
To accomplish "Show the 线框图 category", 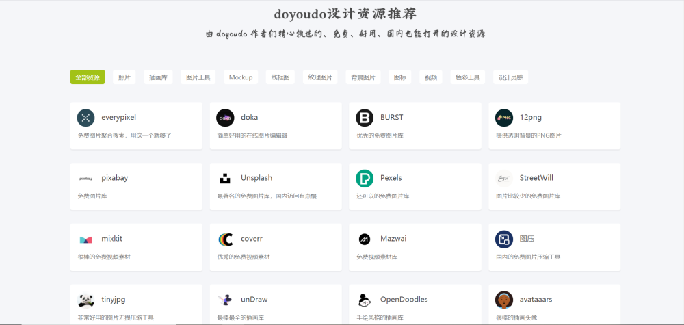I will (280, 77).
